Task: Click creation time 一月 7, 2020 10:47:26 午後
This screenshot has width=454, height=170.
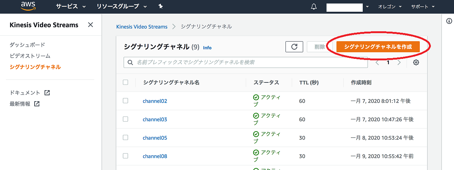Action: [382, 119]
